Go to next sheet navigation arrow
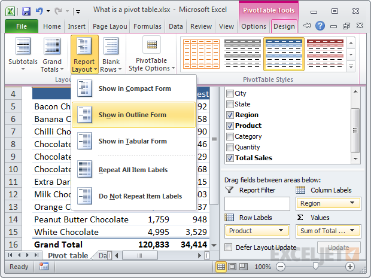Screen dimensions: 371x278 click(x=28, y=255)
